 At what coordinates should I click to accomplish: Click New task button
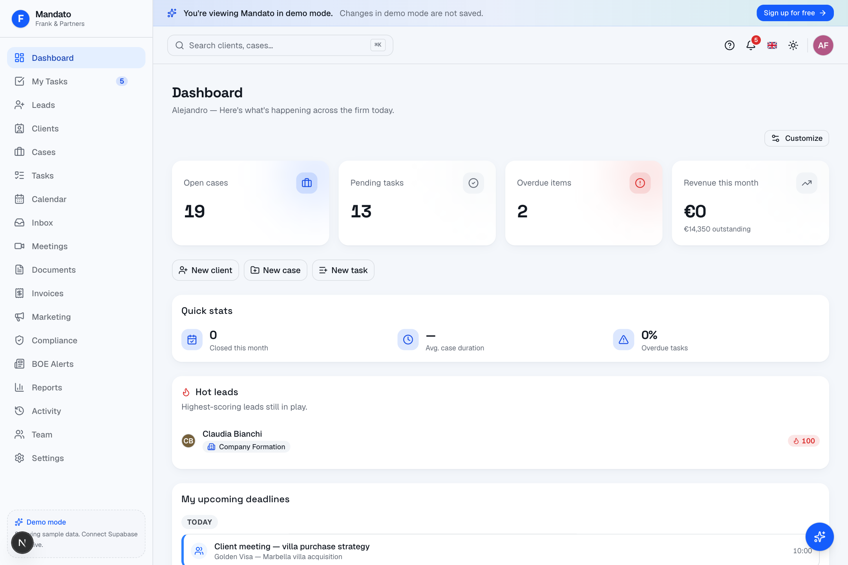pyautogui.click(x=343, y=270)
